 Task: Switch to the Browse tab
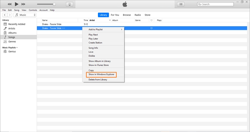click(x=127, y=15)
